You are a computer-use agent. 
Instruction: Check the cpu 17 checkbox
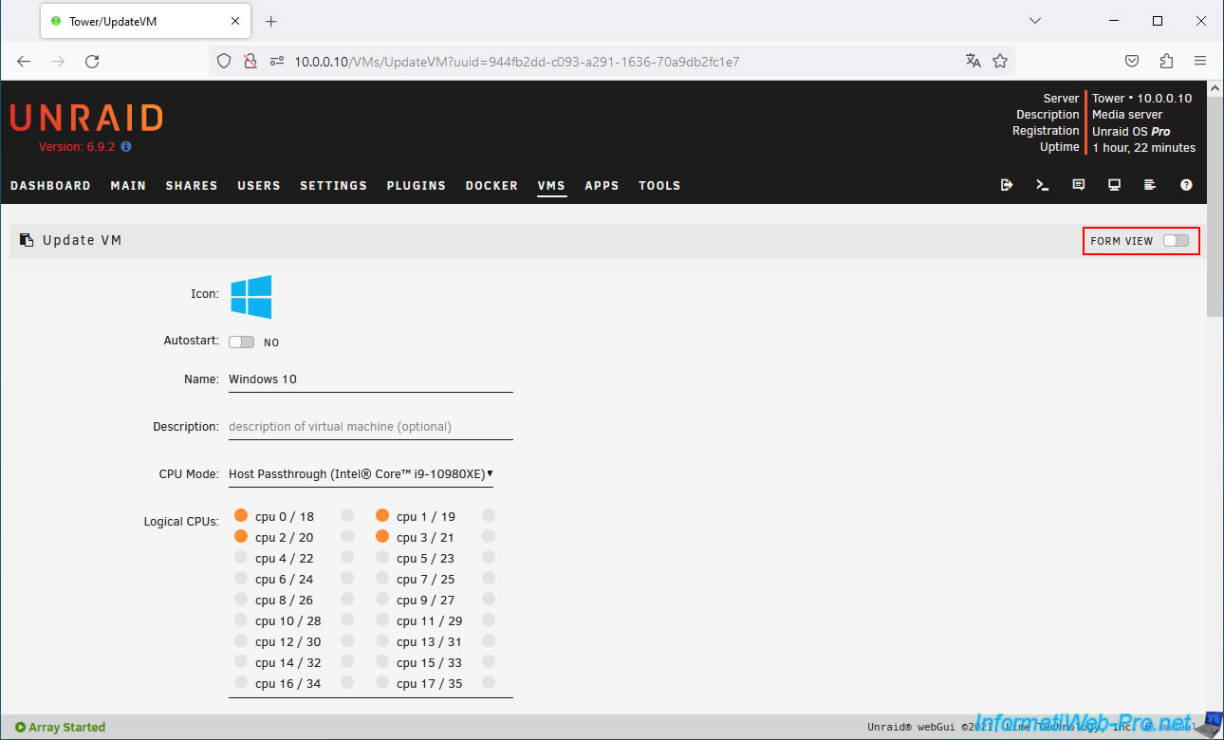point(382,683)
